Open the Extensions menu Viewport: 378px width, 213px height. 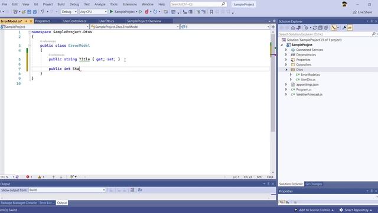(x=130, y=4)
